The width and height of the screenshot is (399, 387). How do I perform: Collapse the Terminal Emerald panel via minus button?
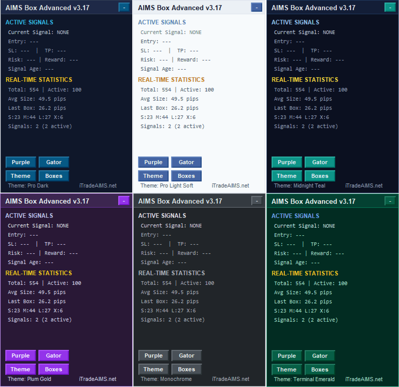tap(390, 201)
